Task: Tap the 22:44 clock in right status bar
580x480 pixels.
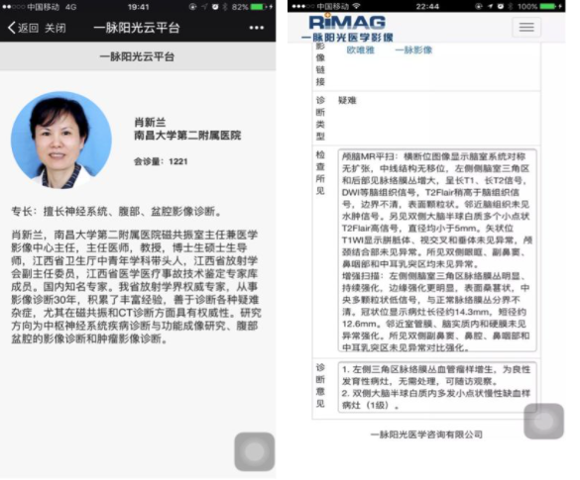Action: 427,6
